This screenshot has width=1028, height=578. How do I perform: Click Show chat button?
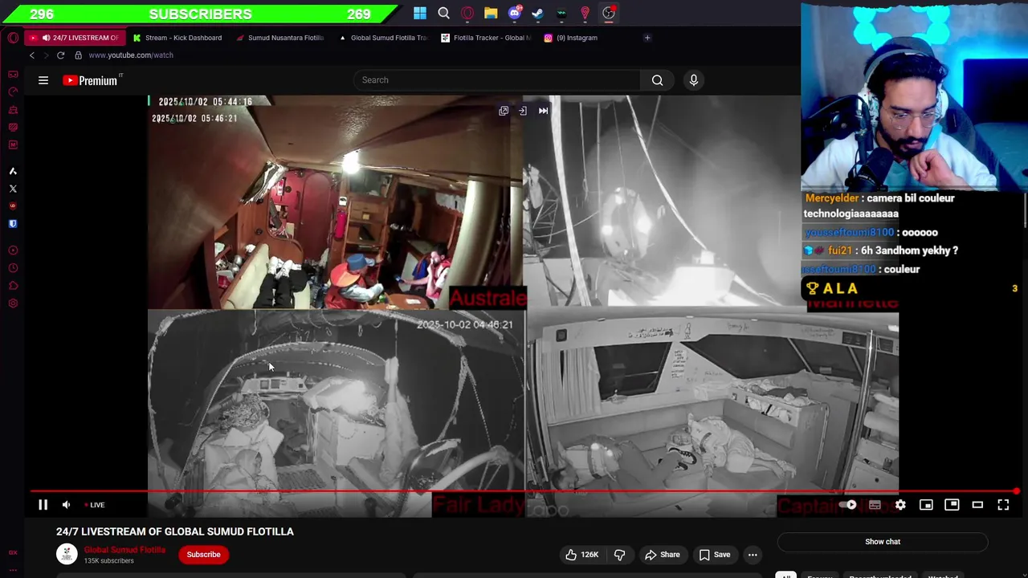883,542
